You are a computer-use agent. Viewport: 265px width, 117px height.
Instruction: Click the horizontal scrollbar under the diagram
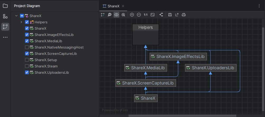[182, 115]
